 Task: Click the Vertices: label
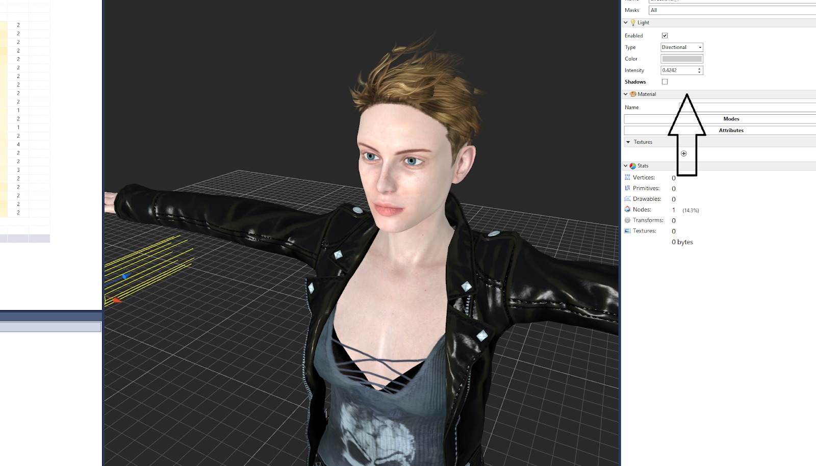coord(644,177)
